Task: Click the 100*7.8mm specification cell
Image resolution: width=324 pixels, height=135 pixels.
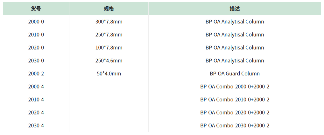Action: point(109,48)
